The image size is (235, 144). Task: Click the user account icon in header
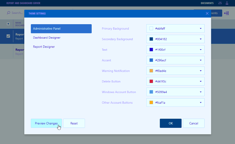tap(227, 3)
